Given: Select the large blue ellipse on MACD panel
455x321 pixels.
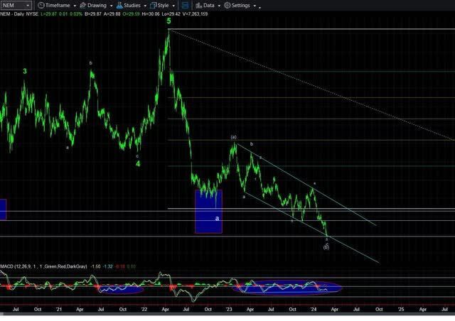Looking at the screenshot, I should tap(287, 287).
